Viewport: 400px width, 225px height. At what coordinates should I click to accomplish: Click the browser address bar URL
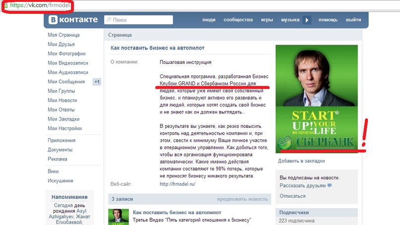point(40,5)
